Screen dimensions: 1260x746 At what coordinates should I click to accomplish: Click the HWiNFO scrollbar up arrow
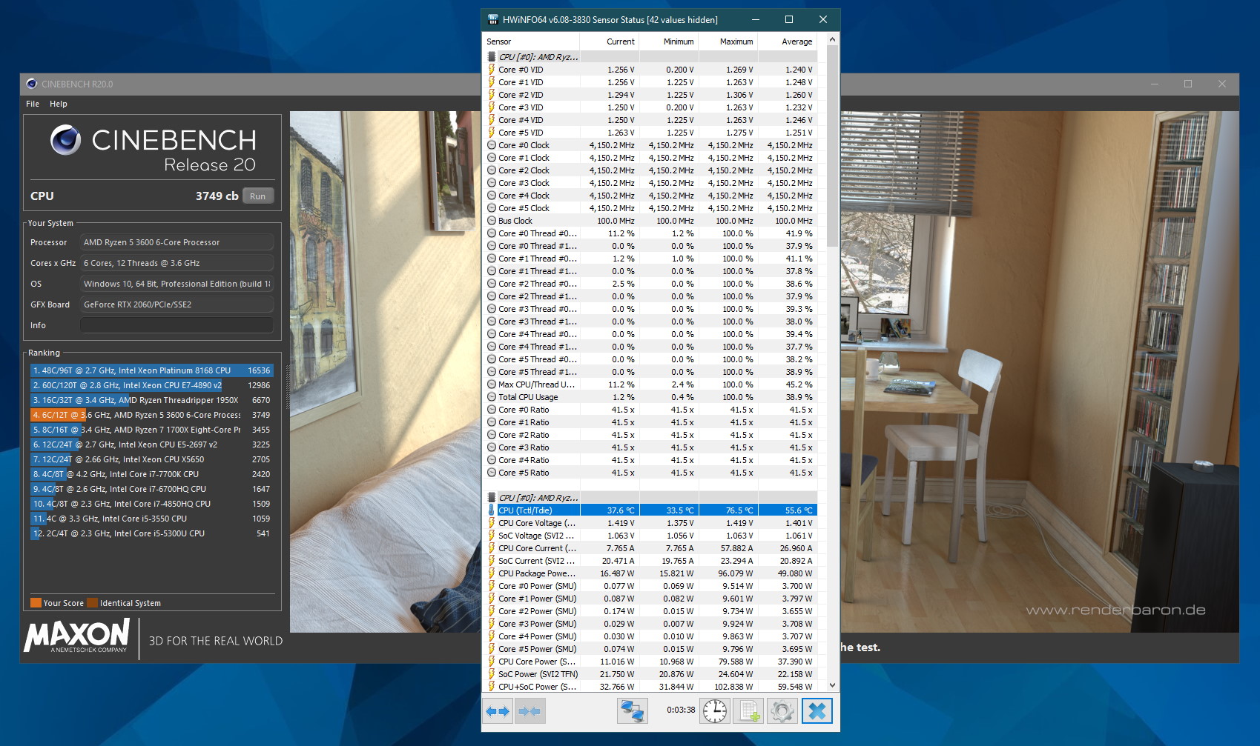click(x=832, y=40)
